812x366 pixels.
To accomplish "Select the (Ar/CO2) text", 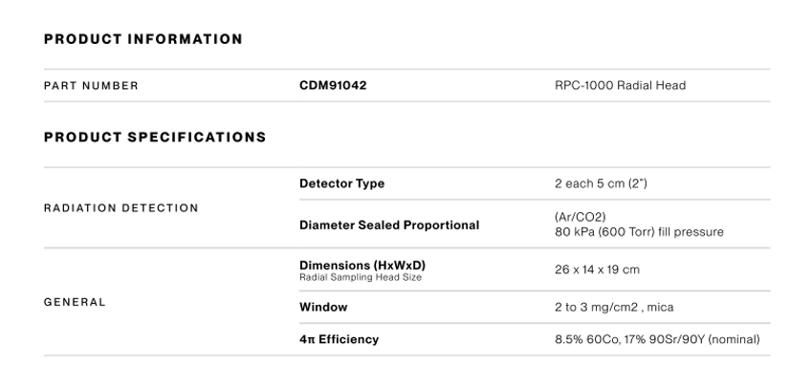I will 580,217.
